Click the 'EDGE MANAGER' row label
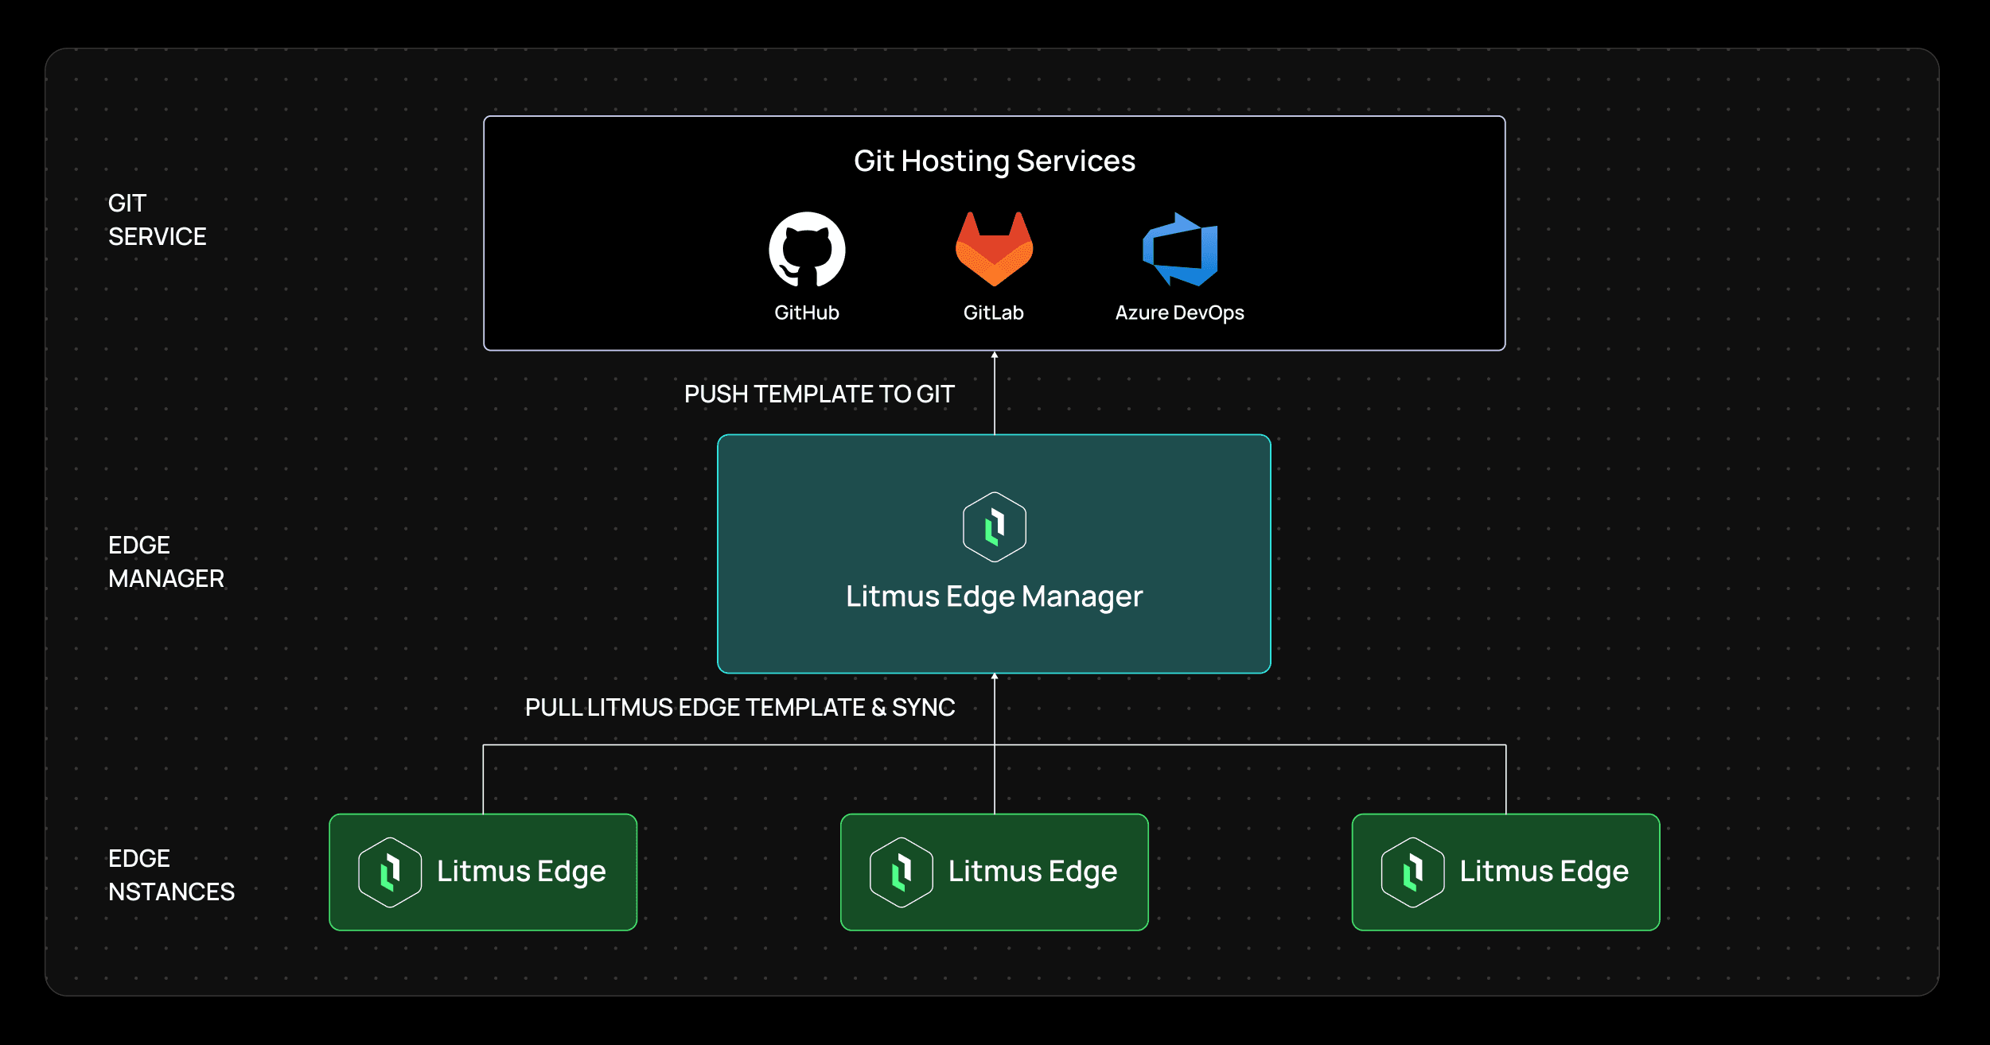 [x=166, y=561]
